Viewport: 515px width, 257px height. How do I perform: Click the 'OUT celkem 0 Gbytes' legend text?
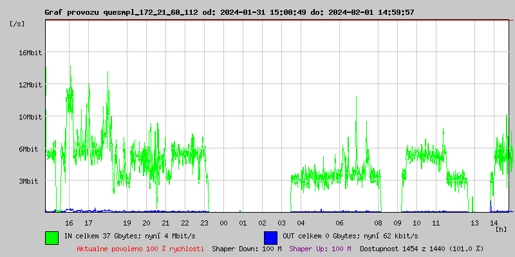350,236
